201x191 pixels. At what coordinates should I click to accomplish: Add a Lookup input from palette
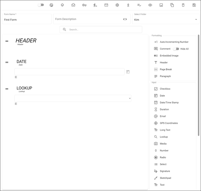click(161, 137)
